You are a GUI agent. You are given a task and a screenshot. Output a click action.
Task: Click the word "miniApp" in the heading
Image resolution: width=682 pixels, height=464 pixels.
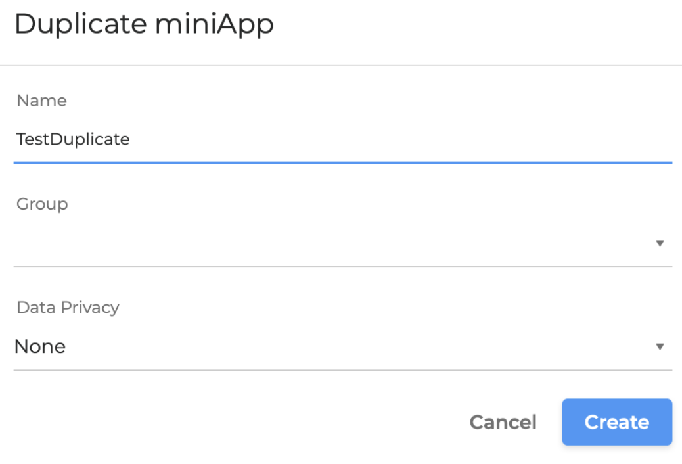click(x=214, y=24)
